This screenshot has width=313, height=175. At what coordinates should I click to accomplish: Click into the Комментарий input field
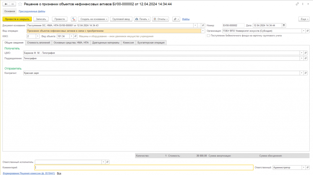point(144,167)
